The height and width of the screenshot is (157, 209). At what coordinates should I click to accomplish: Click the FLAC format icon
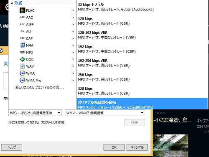pos(22,10)
